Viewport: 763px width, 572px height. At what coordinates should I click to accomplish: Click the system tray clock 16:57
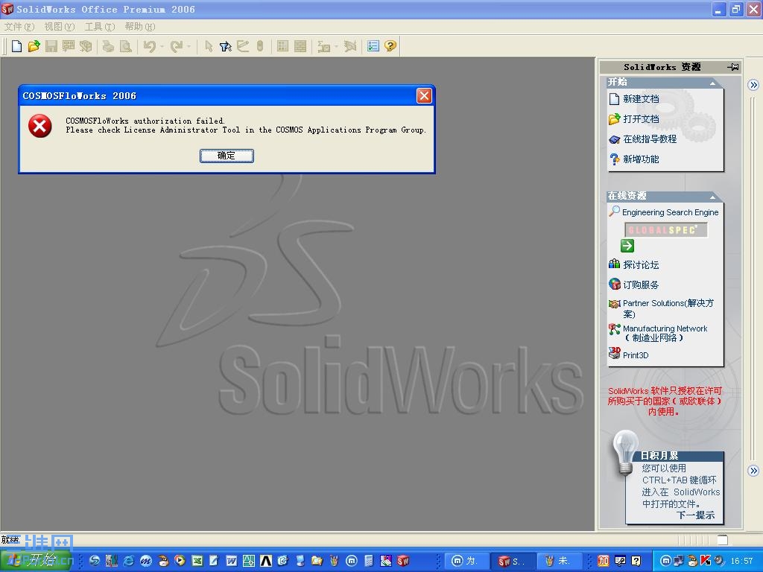(741, 561)
